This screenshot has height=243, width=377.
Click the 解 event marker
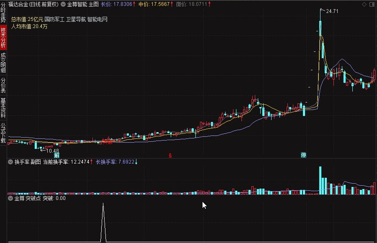coord(56,155)
